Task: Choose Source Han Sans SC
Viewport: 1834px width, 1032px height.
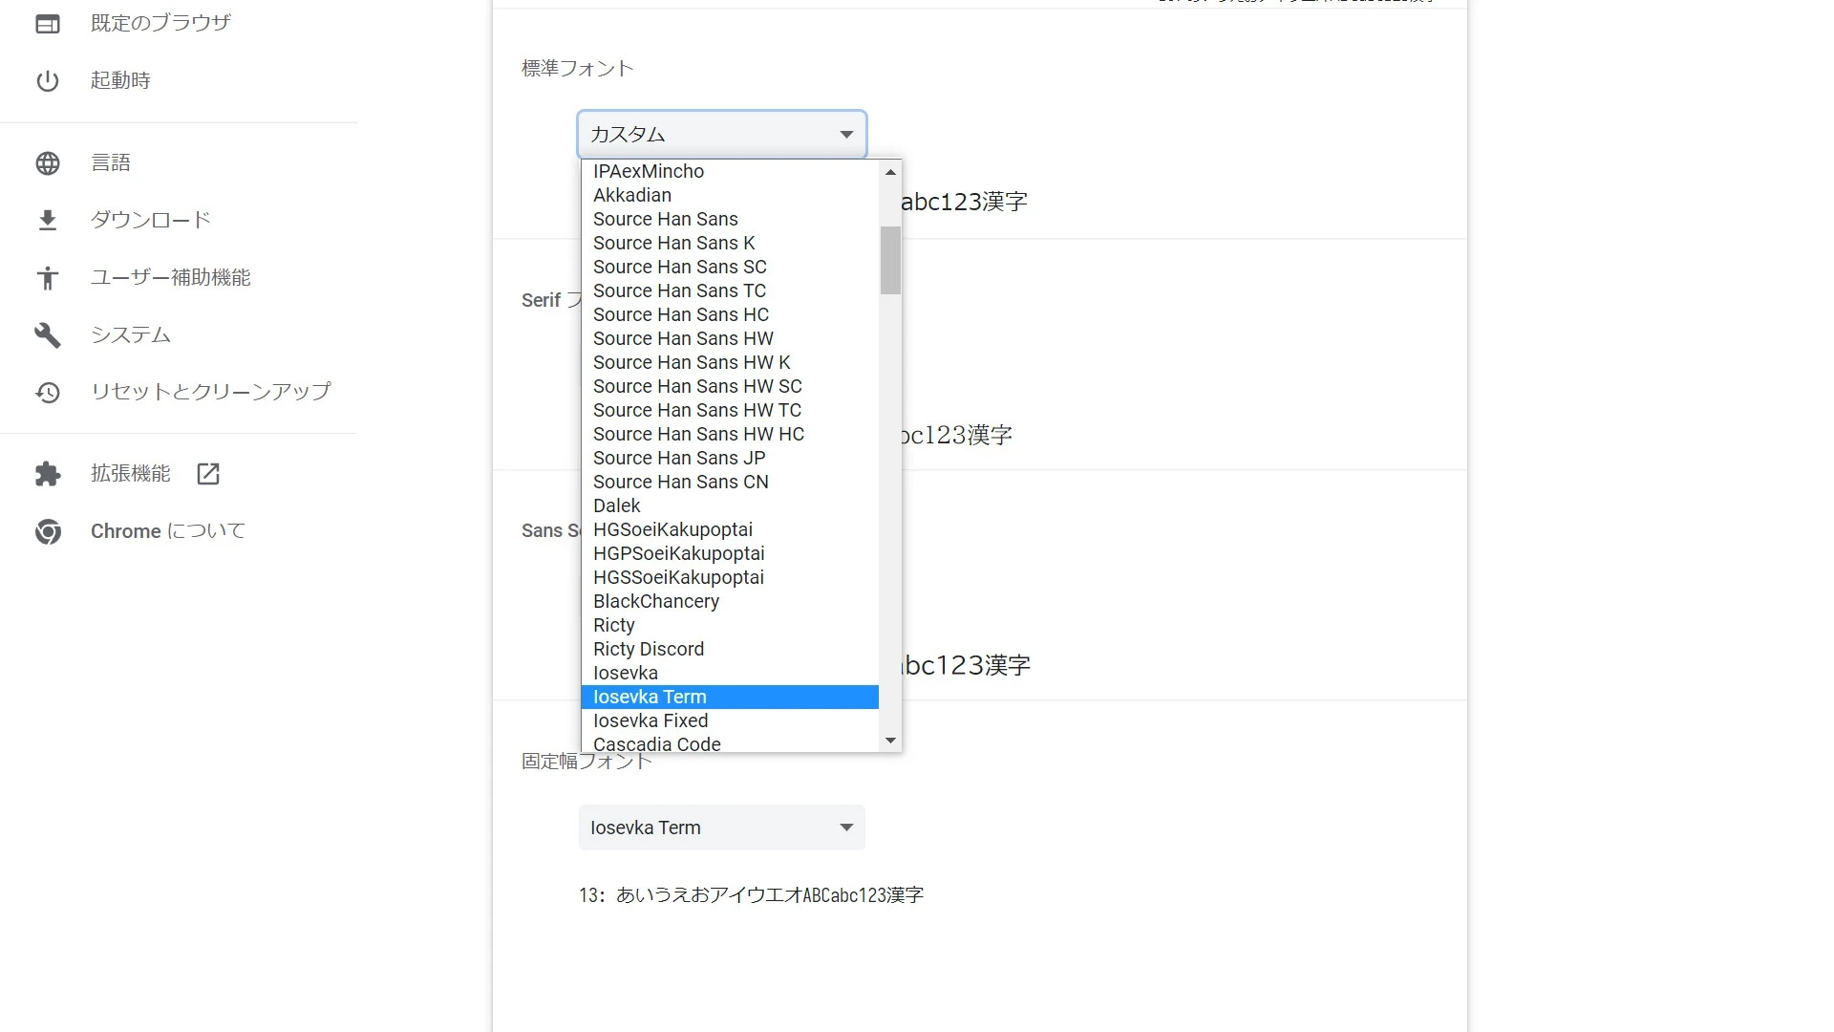Action: coord(730,267)
